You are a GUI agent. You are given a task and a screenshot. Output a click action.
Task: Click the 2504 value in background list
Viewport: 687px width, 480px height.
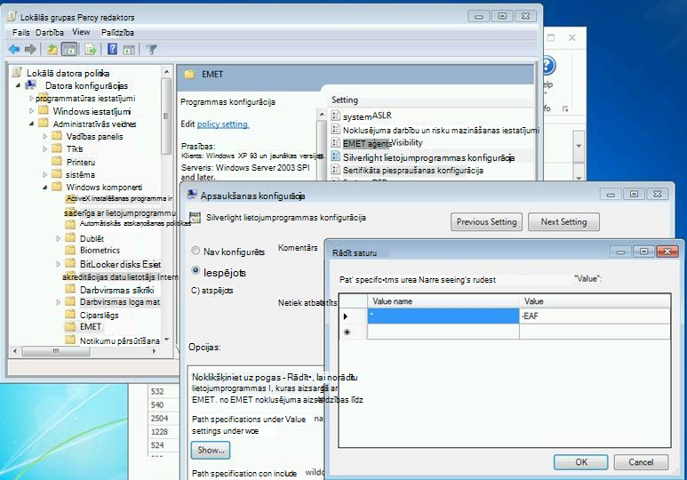[159, 418]
